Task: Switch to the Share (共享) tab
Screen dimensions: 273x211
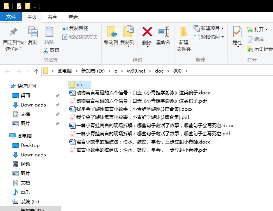Action: click(x=53, y=17)
